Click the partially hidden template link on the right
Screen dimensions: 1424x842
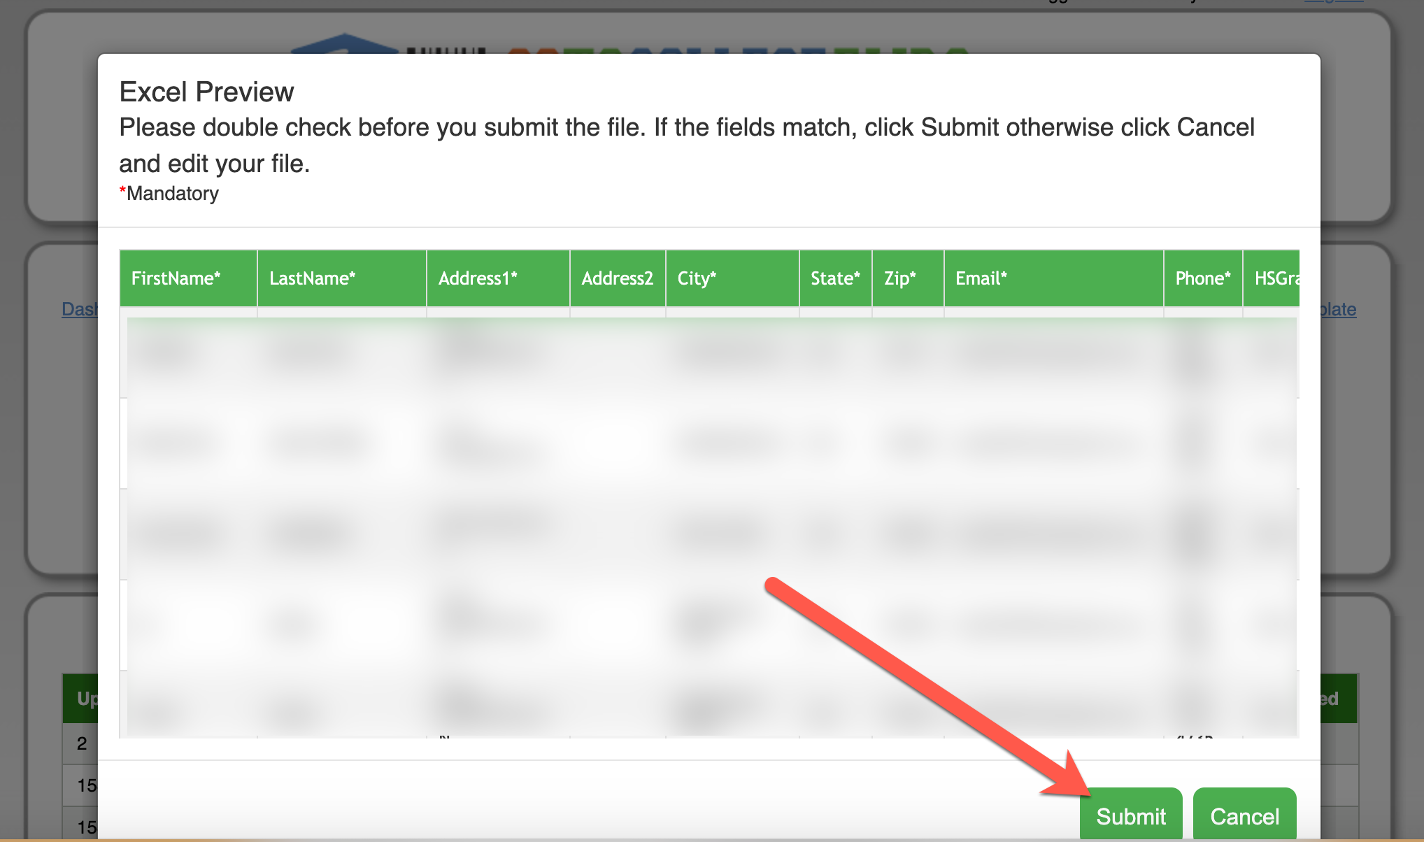click(x=1339, y=309)
